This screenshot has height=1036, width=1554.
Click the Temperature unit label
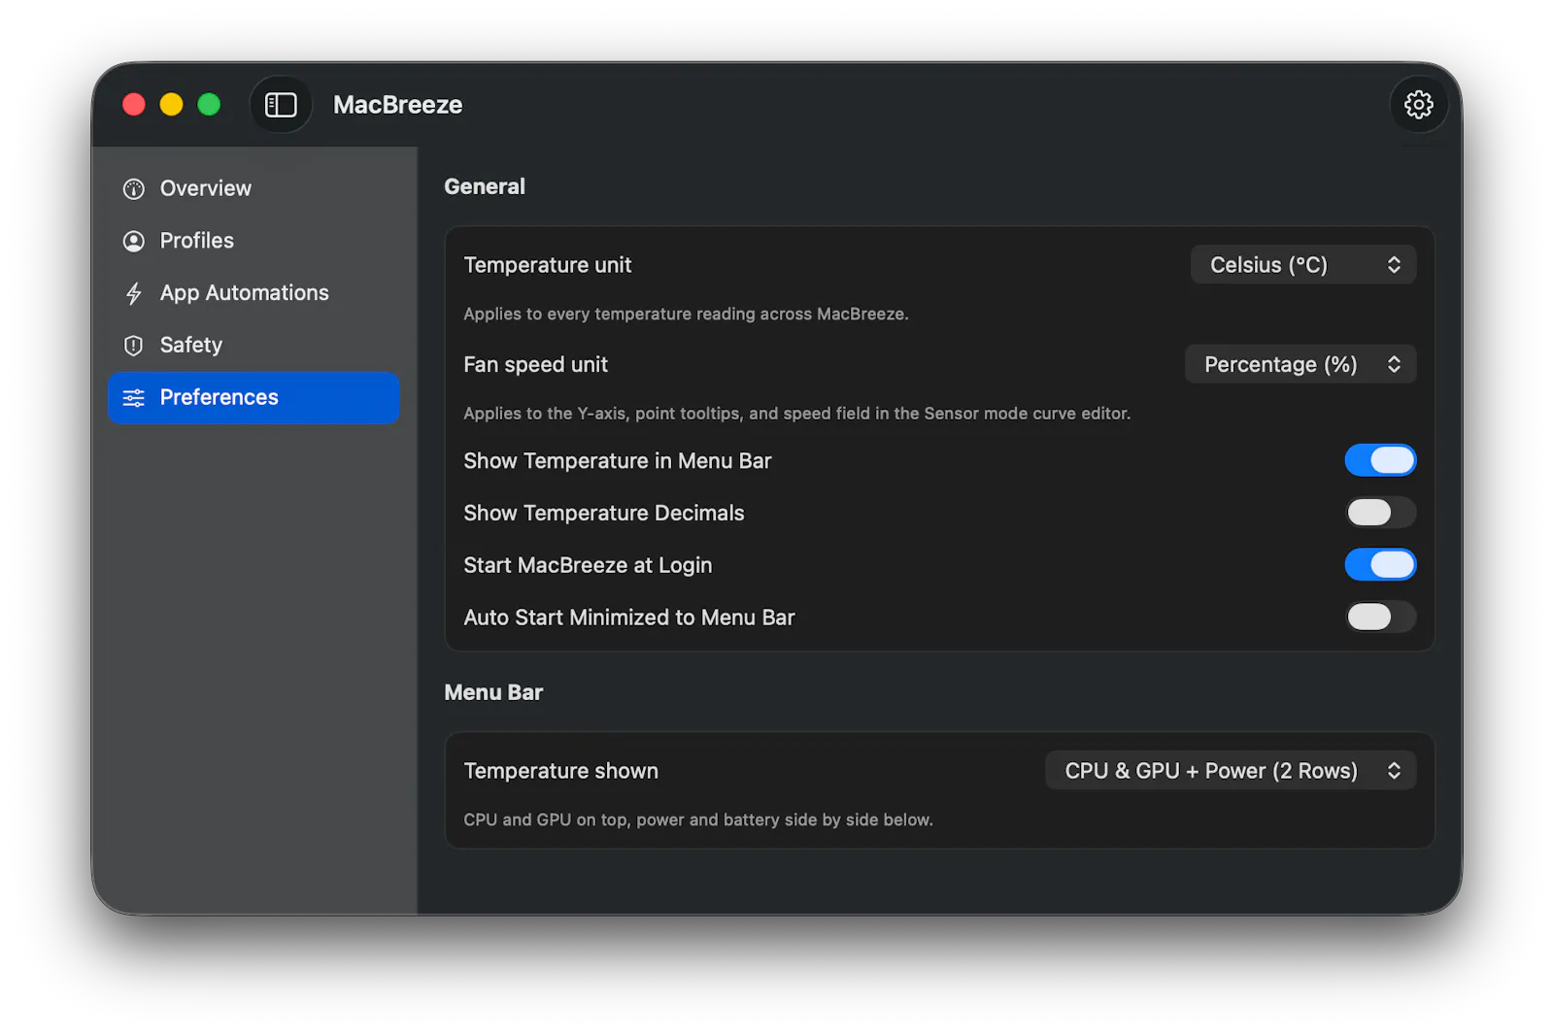(x=548, y=265)
